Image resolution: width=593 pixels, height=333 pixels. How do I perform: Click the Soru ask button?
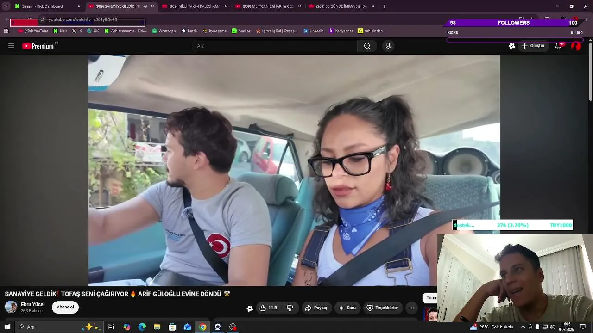[347, 308]
